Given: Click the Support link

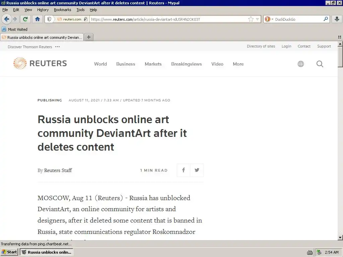Looking at the screenshot, I should click(324, 46).
